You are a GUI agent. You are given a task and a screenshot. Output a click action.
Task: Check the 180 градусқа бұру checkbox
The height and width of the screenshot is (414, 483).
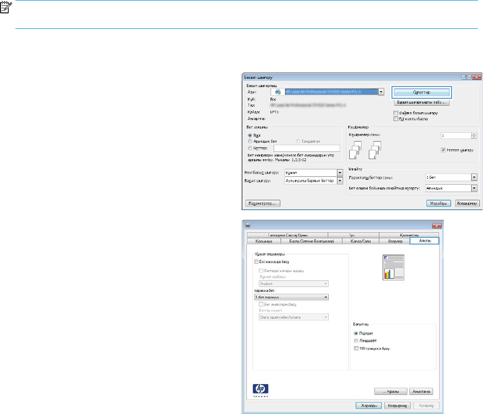[x=356, y=348]
